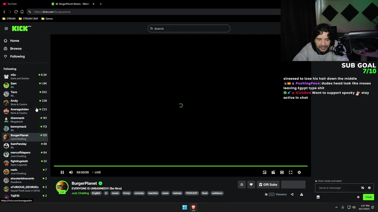The width and height of the screenshot is (378, 212).
Task: Show hidden system tray icons chevron
Action: [x=336, y=207]
